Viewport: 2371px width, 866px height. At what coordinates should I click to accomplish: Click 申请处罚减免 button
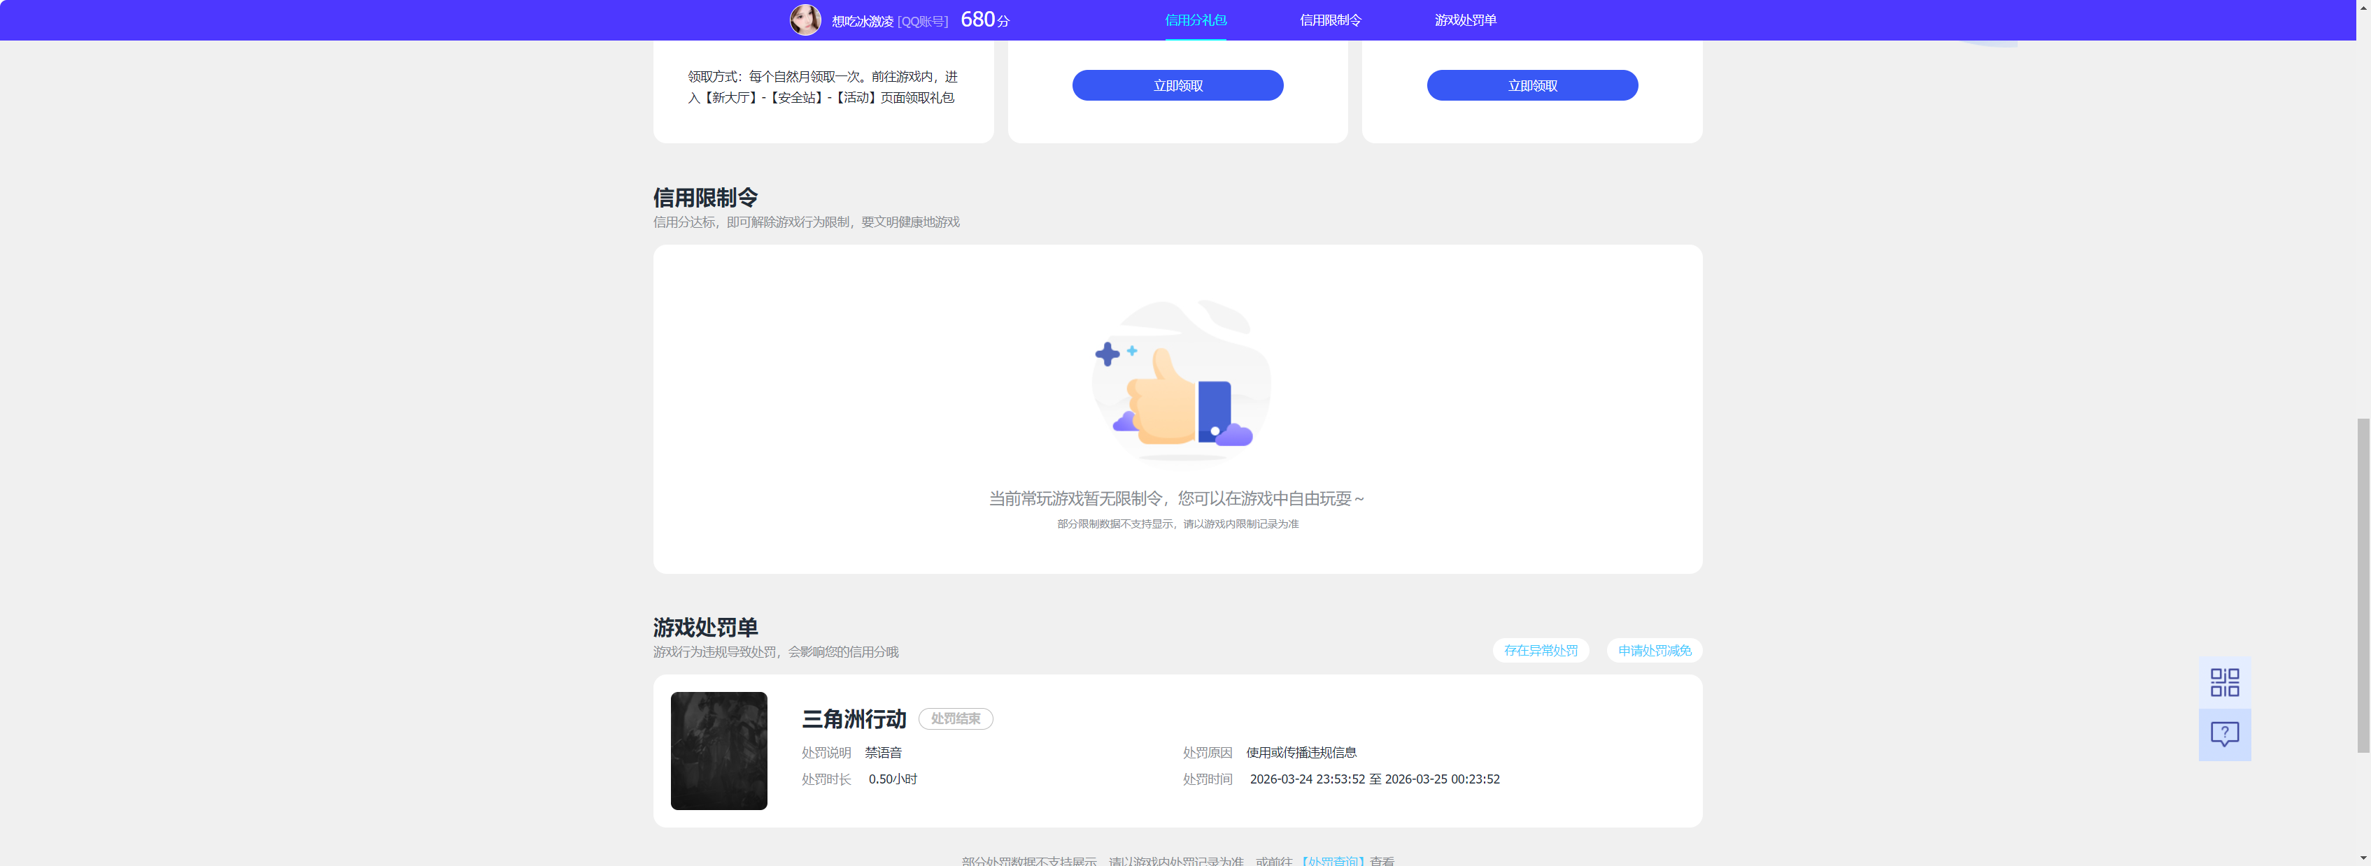click(x=1654, y=650)
